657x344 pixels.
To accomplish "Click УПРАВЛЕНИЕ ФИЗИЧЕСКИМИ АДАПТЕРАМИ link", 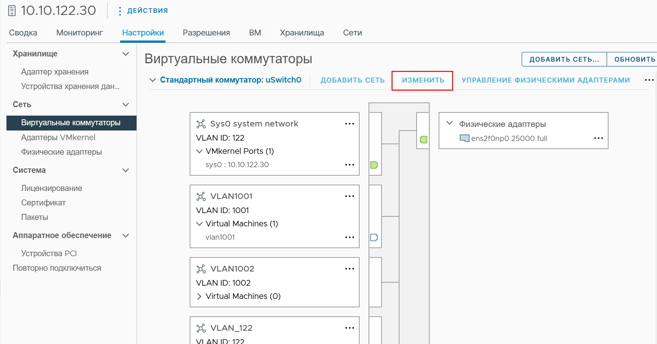I will point(546,80).
